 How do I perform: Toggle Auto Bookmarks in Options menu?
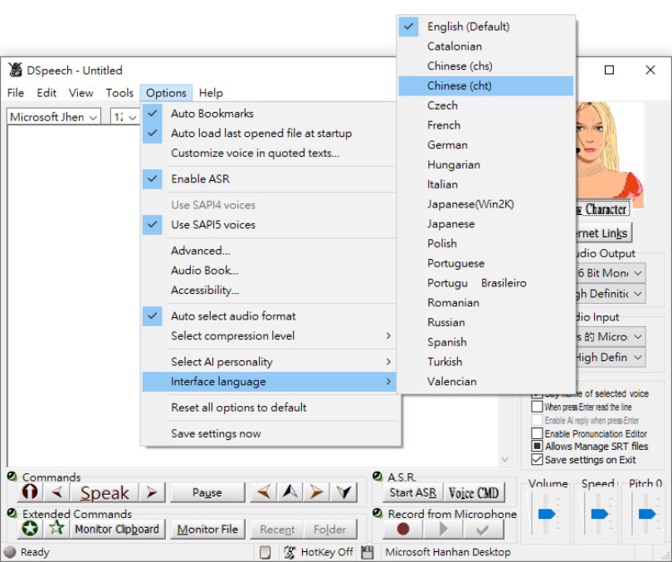pos(269,113)
